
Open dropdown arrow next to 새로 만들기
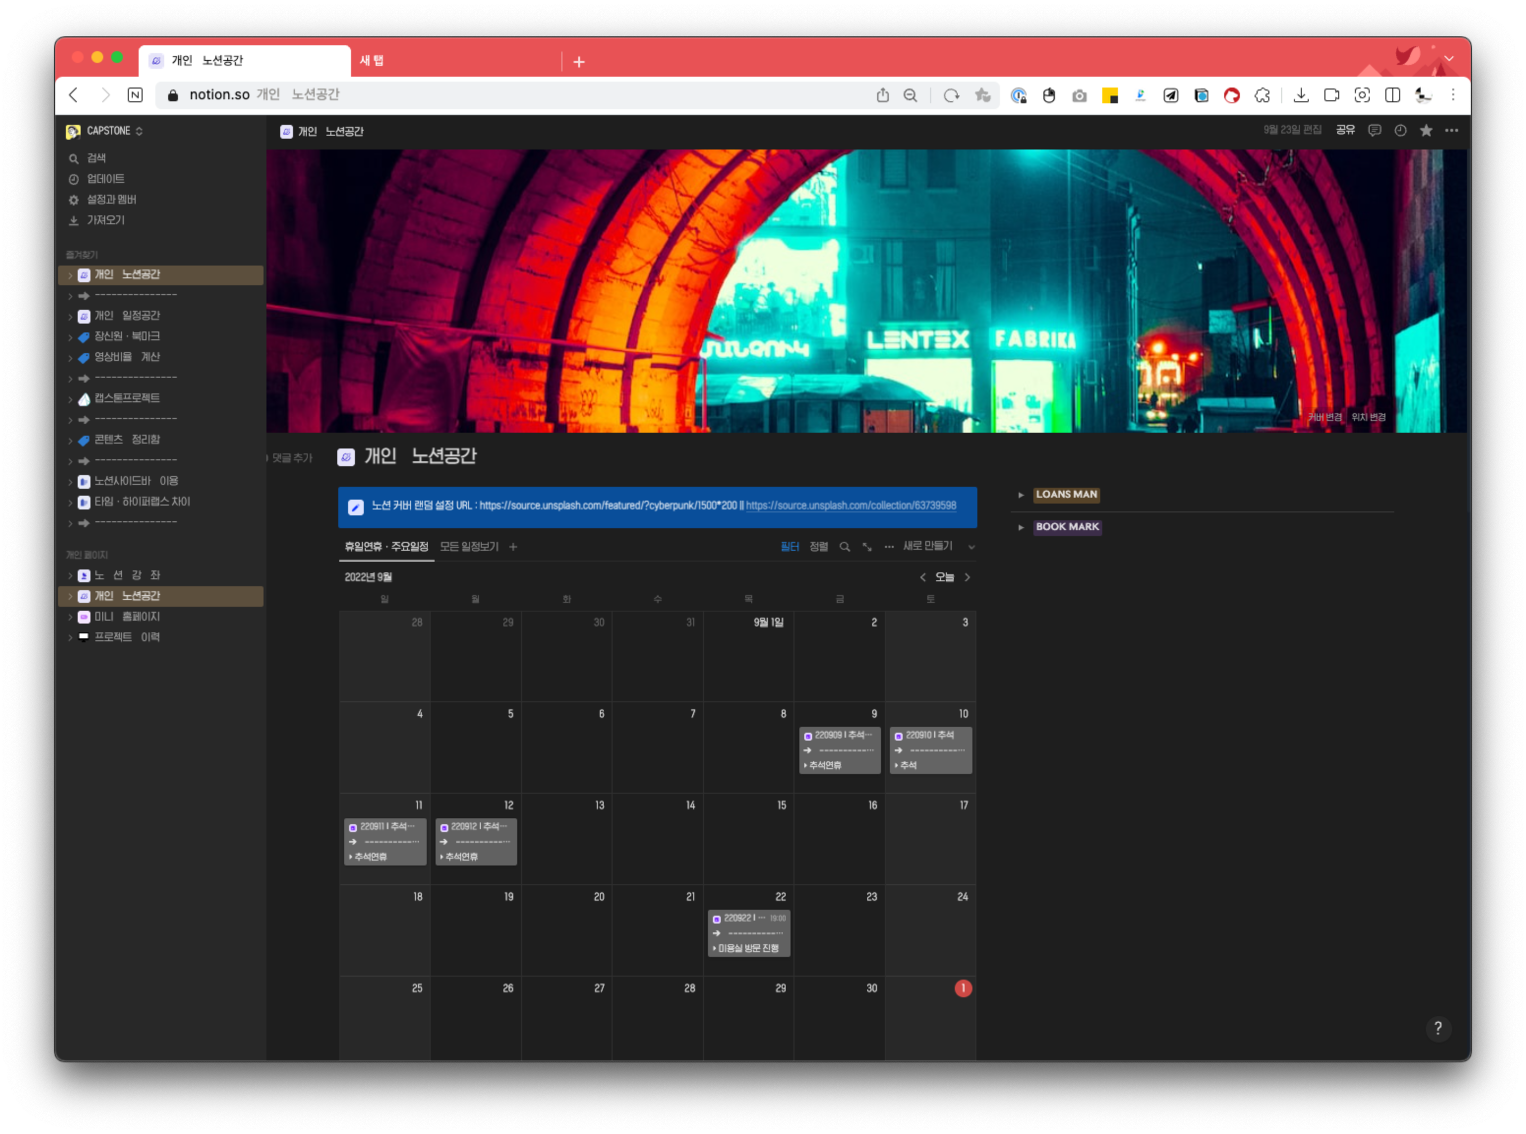click(x=971, y=547)
